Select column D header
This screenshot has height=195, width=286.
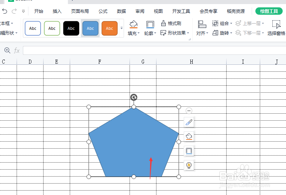click(x=30, y=62)
